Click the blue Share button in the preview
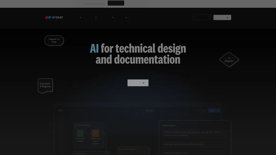The width and height of the screenshot is (276, 155). [x=214, y=111]
